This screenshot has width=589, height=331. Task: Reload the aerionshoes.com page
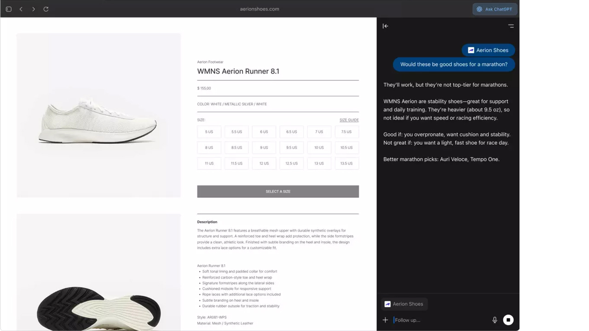[46, 9]
